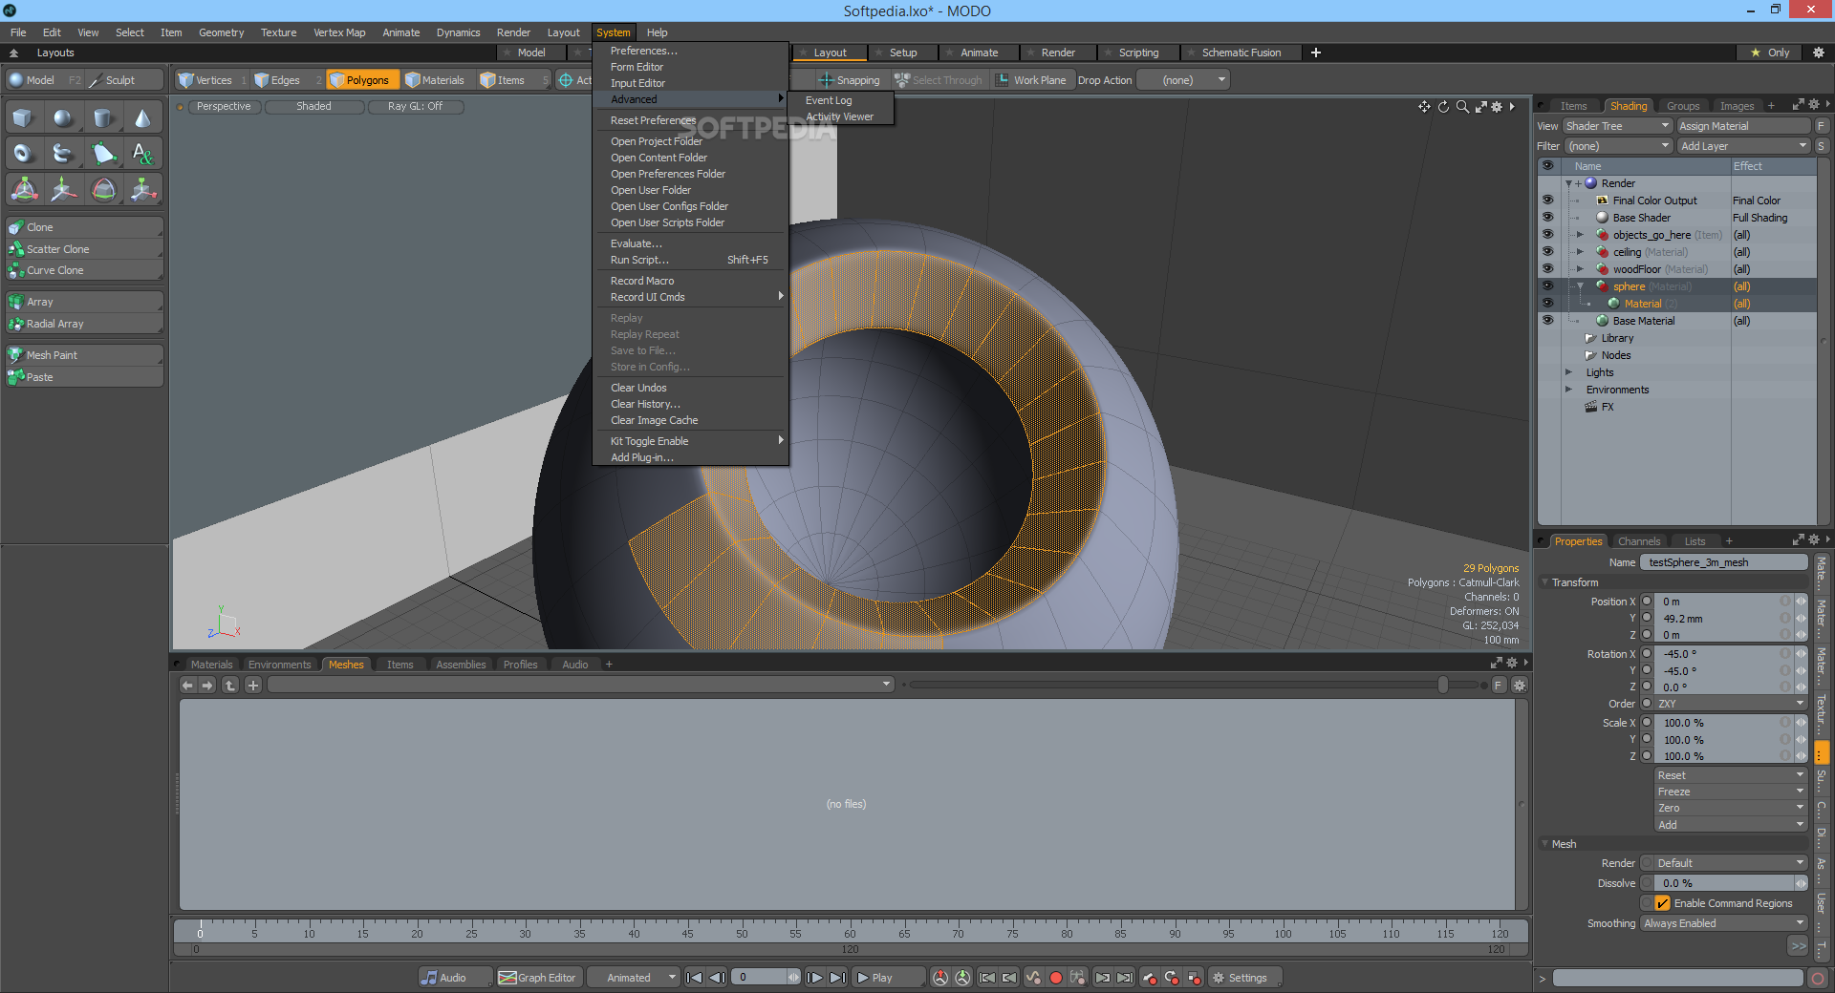Click the Radial Array tool
The width and height of the screenshot is (1835, 993).
(84, 324)
